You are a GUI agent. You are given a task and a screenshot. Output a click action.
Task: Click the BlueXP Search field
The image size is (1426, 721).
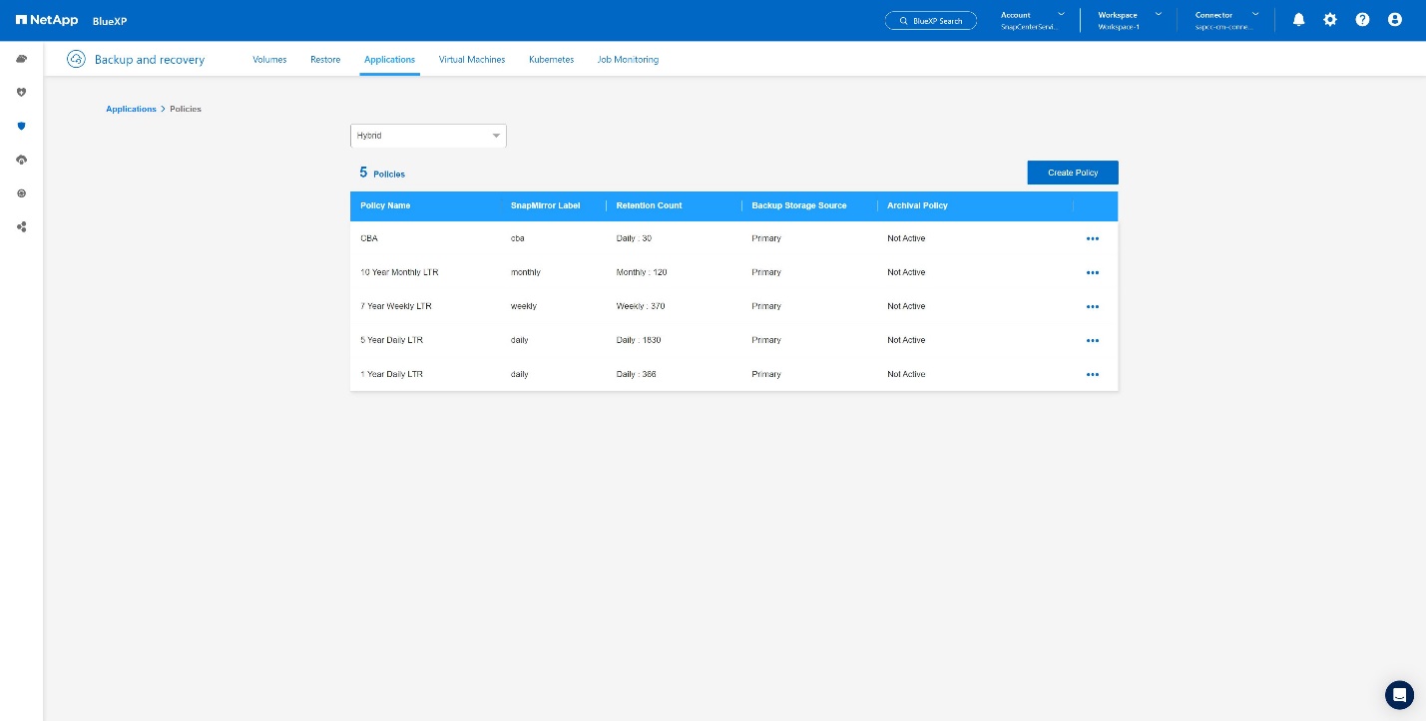coord(931,21)
